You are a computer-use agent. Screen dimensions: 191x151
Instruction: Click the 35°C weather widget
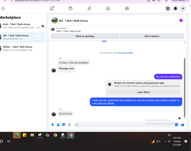coord(156,141)
